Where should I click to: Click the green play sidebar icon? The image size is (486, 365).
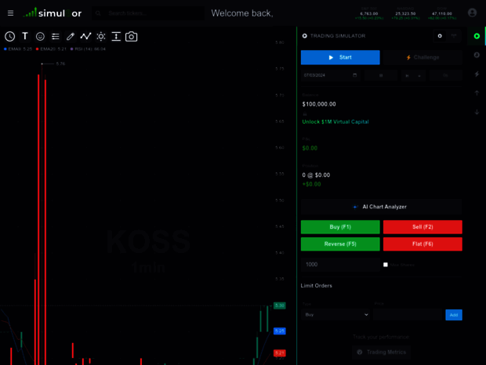tap(477, 36)
